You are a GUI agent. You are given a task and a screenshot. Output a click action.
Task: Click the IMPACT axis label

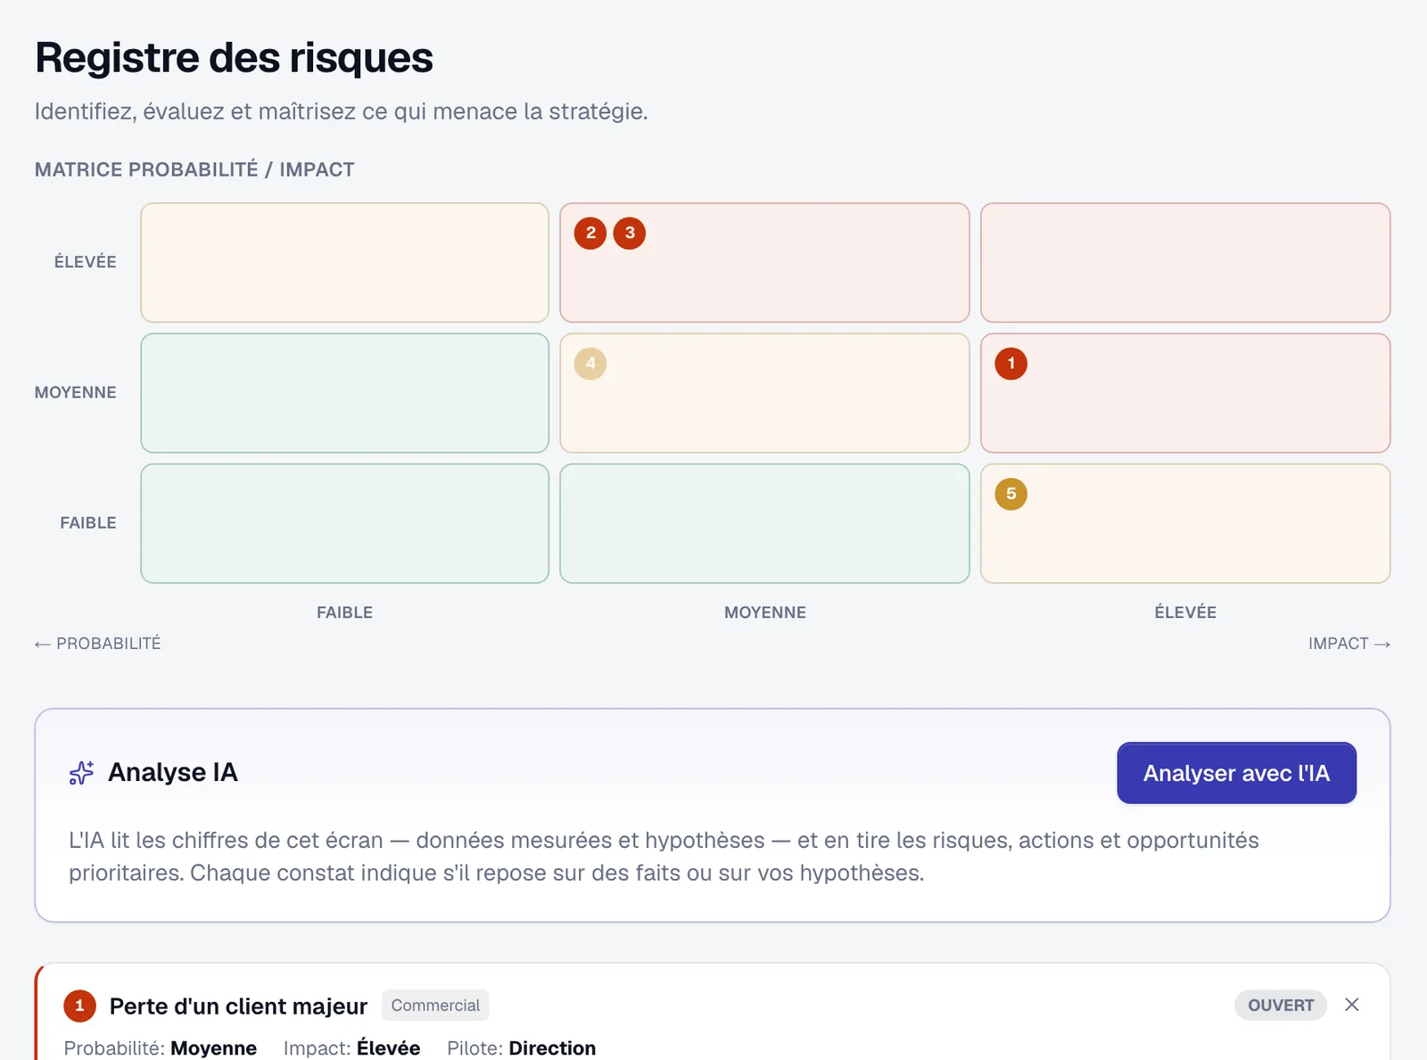click(1349, 644)
